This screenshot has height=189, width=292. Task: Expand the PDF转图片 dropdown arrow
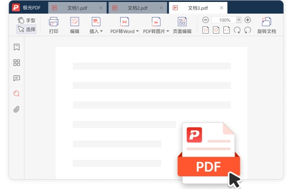click(x=168, y=31)
